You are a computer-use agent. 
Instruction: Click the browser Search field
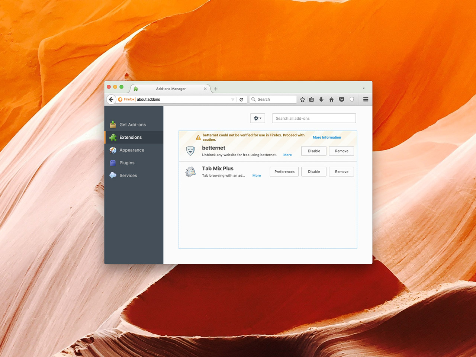coord(273,99)
